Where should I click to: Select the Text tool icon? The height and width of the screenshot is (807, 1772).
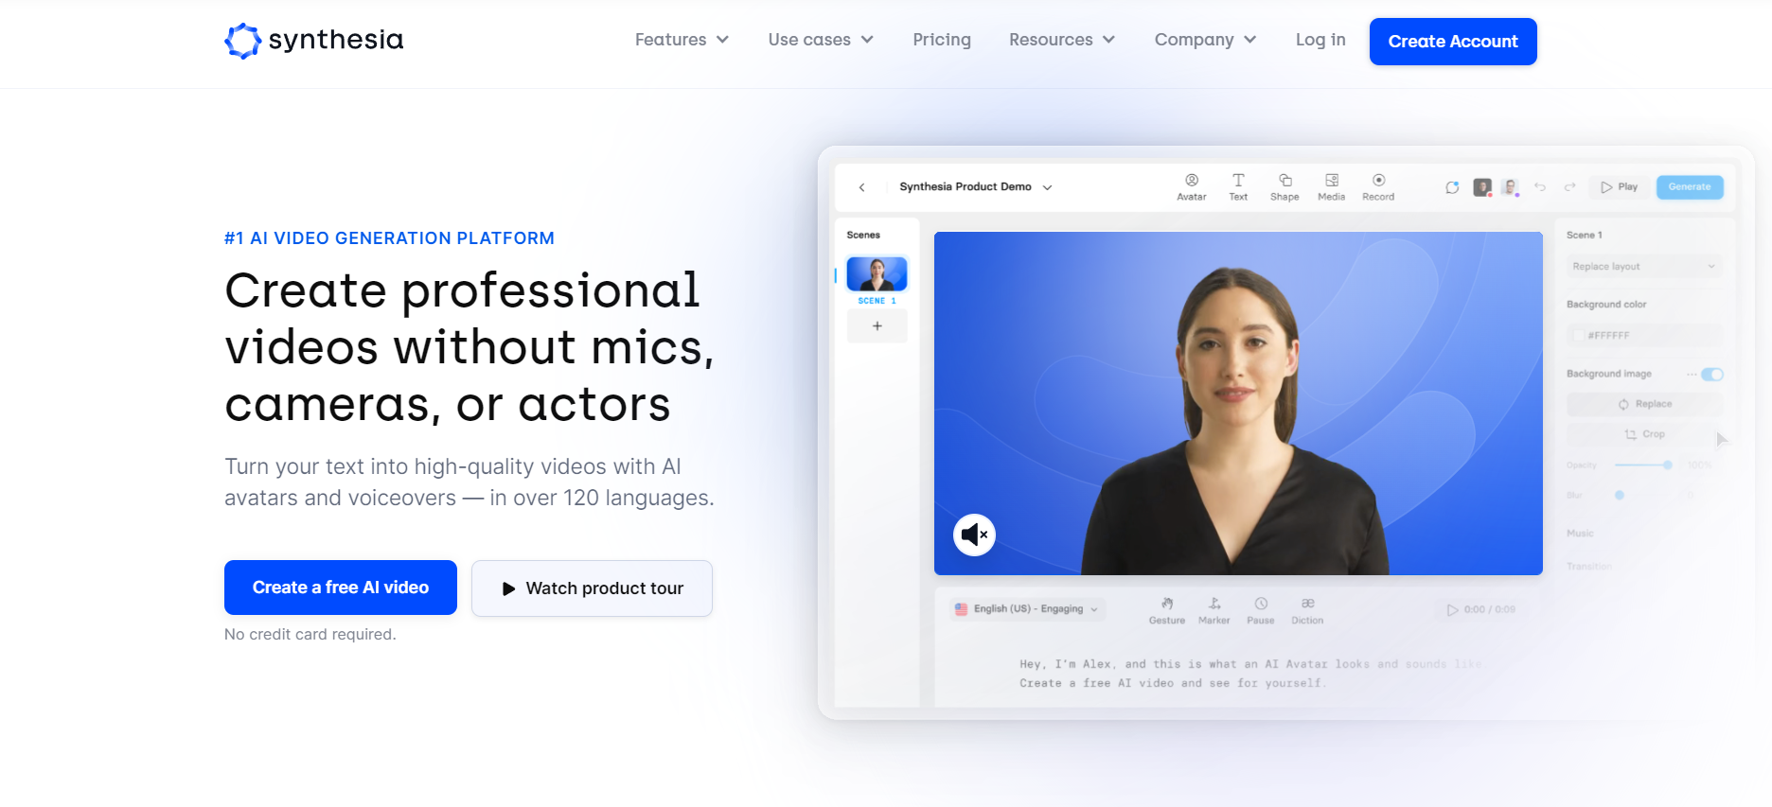coord(1238,187)
